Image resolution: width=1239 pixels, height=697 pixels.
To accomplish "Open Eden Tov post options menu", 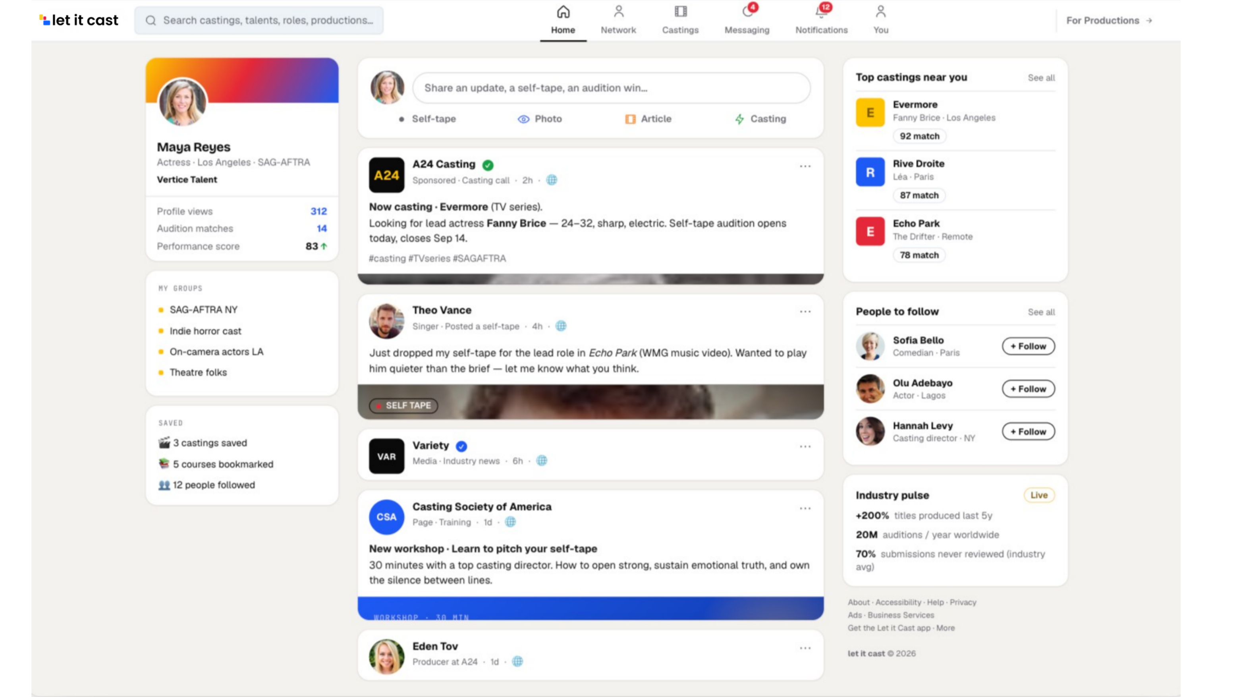I will pos(805,648).
